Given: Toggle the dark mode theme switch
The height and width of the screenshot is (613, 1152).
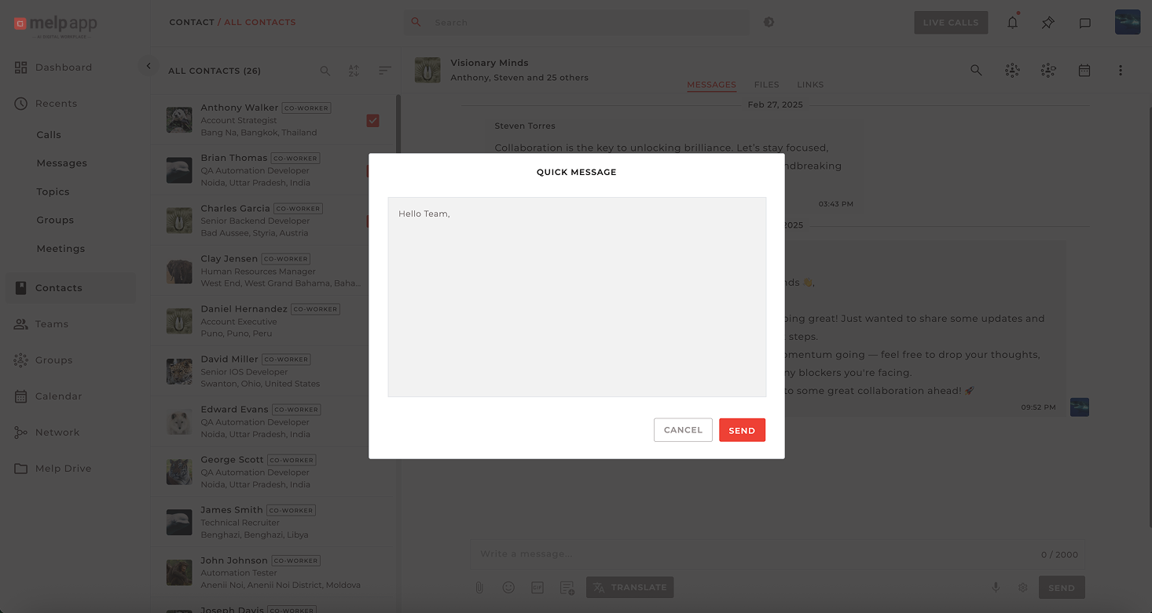Looking at the screenshot, I should click(x=769, y=22).
